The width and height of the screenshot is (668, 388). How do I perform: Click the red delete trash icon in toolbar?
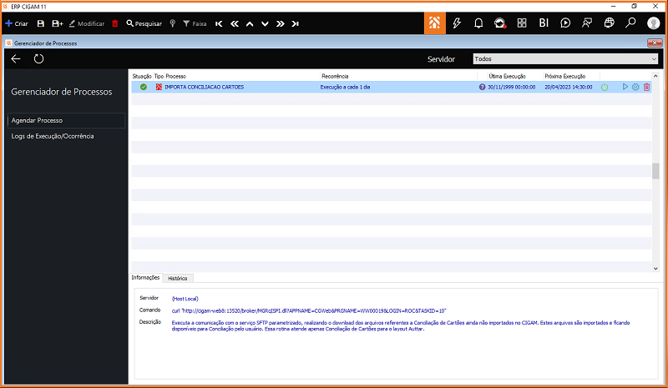click(x=115, y=23)
